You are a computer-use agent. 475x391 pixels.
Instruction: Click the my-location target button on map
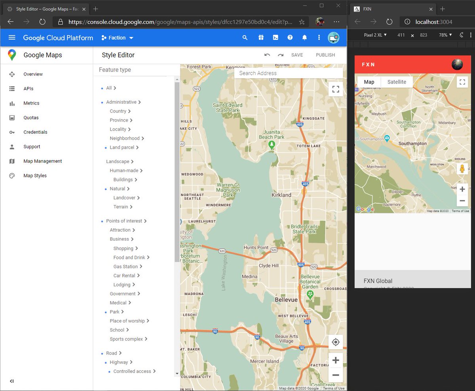336,342
